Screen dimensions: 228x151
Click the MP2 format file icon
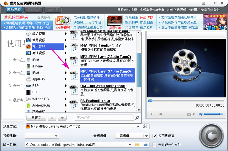(74, 61)
